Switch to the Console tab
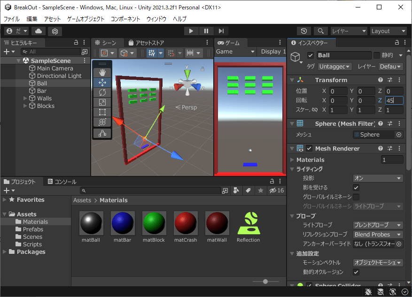This screenshot has width=412, height=297. click(x=62, y=182)
